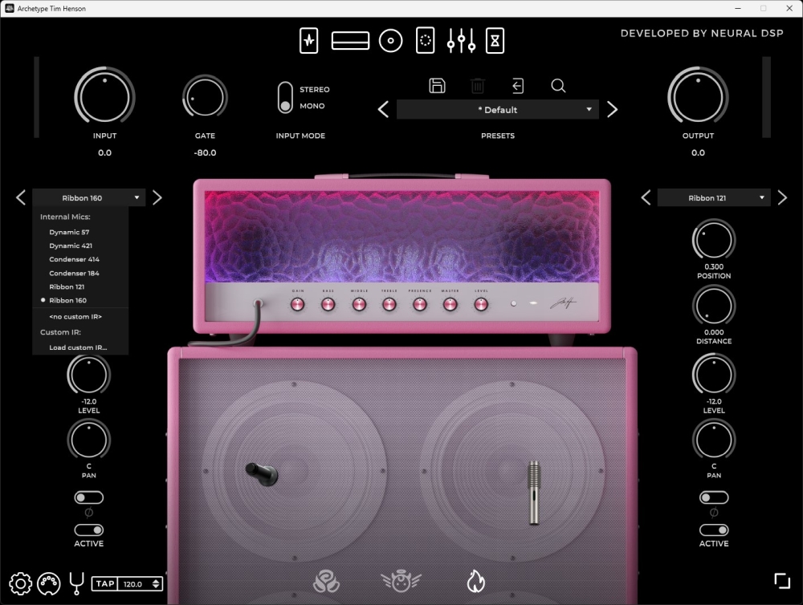The width and height of the screenshot is (803, 605).
Task: Open MIDI mappings icon
Action: point(49,583)
